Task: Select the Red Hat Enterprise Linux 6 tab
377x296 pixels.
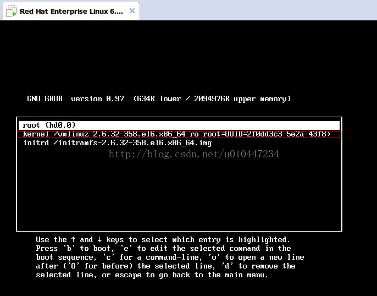Action: click(71, 11)
